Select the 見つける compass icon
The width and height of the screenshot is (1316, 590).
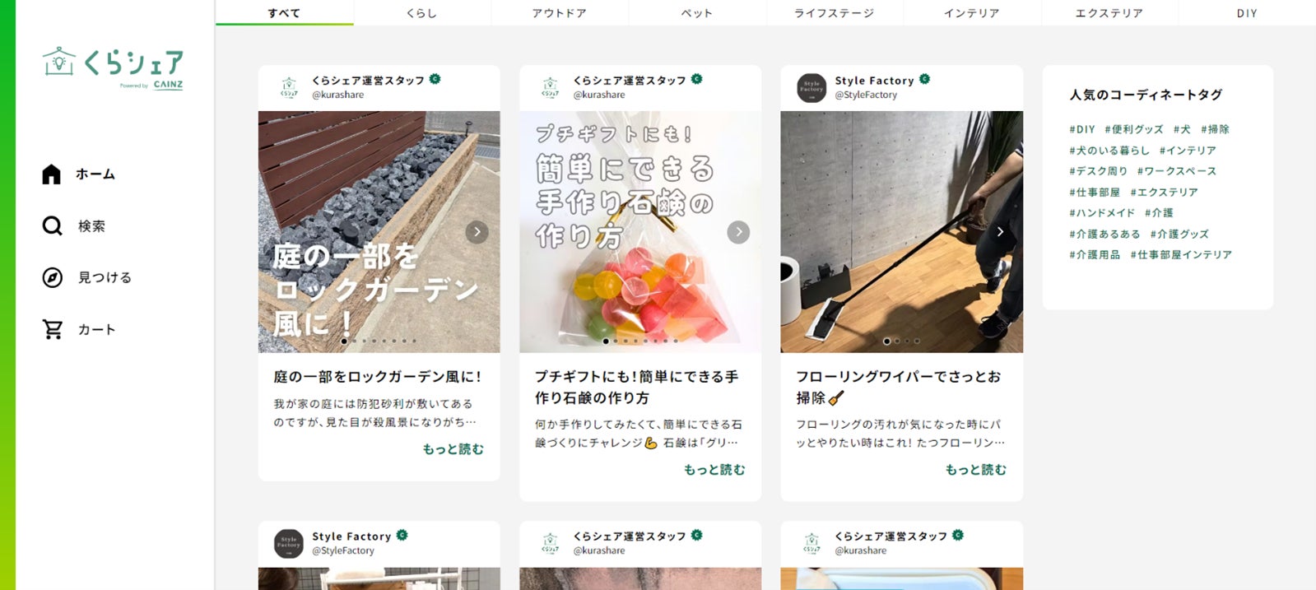point(52,277)
